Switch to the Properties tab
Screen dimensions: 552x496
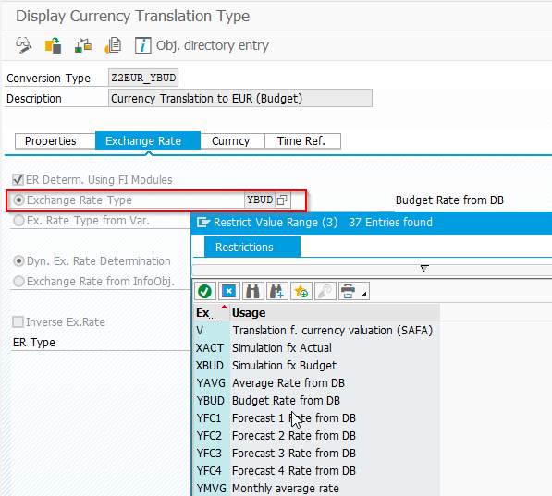[x=50, y=141]
